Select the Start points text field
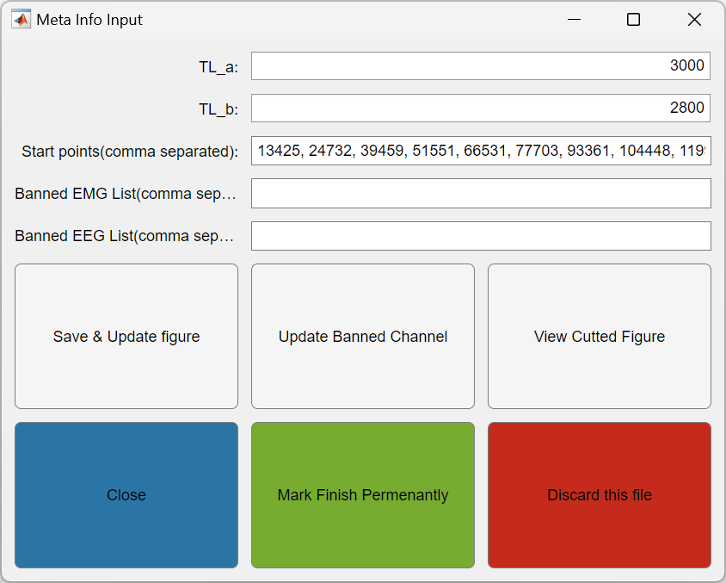 481,151
